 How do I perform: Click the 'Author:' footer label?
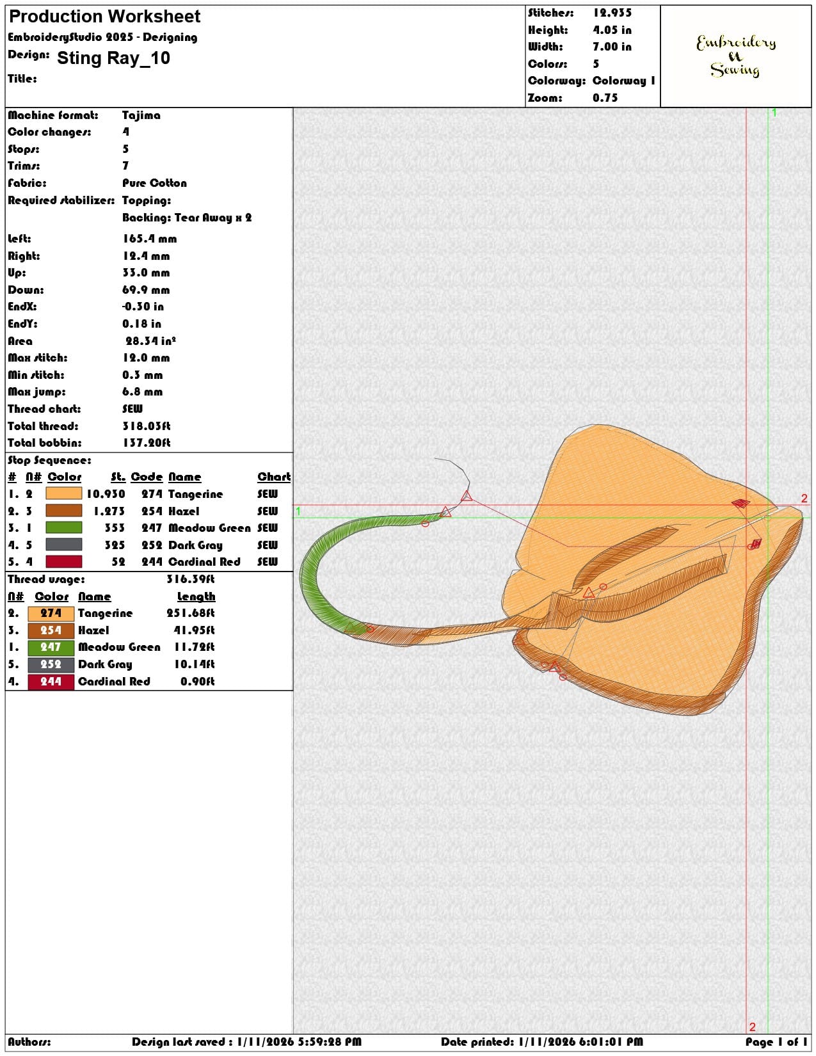point(29,1042)
